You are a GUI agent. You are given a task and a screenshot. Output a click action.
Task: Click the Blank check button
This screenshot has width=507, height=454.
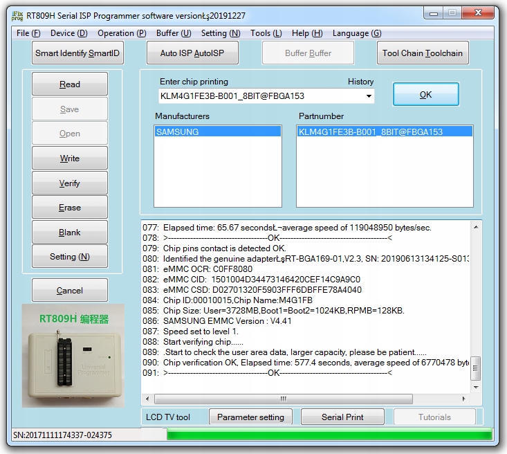click(x=70, y=233)
